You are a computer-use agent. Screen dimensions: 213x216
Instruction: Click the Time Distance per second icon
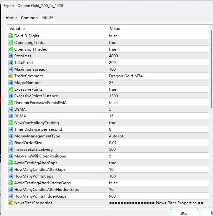pyautogui.click(x=10, y=129)
